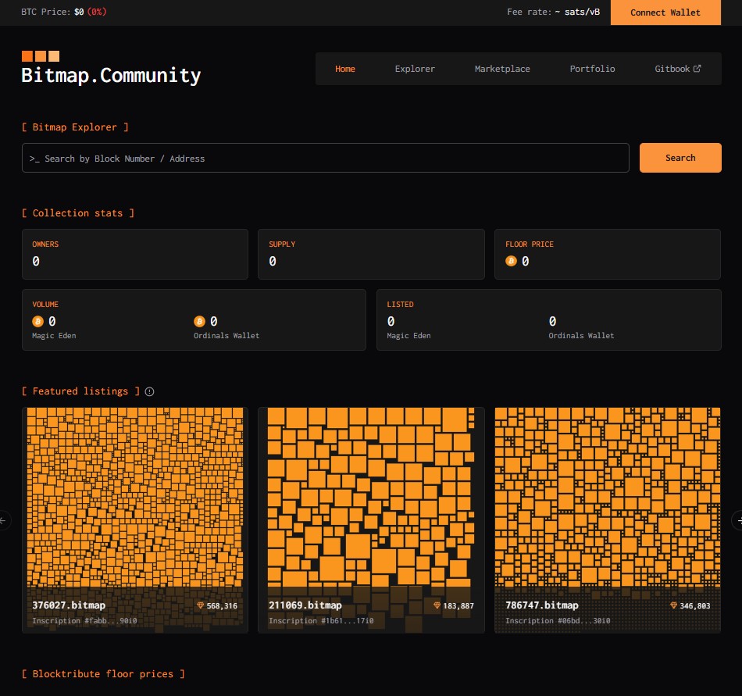Click the diamond icon on 786747.bitmap card

tap(673, 605)
